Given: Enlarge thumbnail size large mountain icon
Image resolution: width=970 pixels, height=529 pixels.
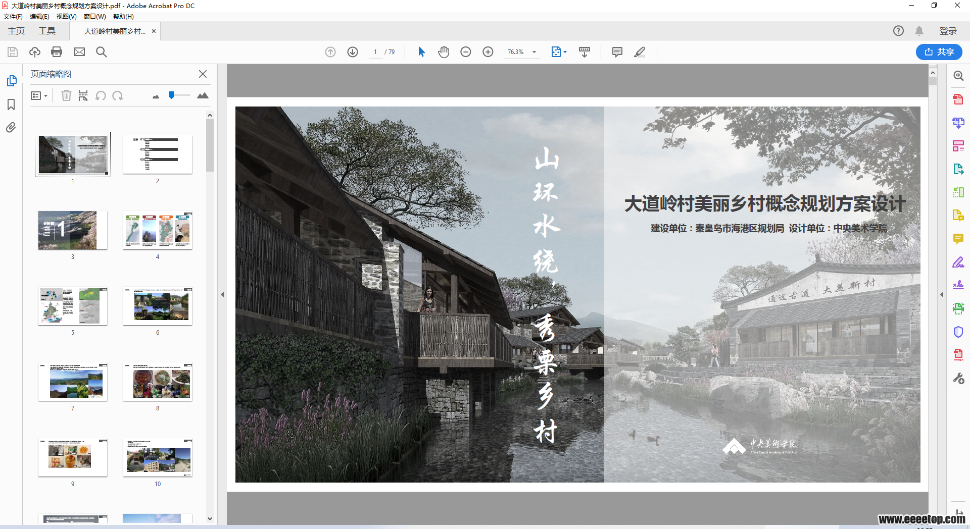Looking at the screenshot, I should click(x=203, y=95).
